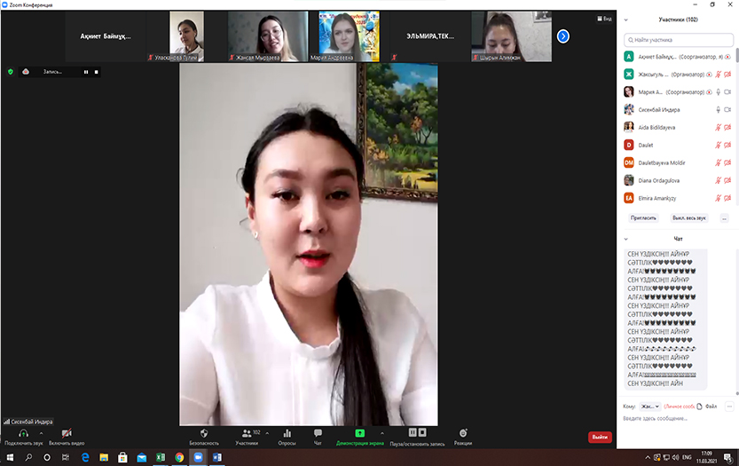This screenshot has height=466, width=739.
Task: Collapse the Чат panel chevron
Action: click(626, 239)
